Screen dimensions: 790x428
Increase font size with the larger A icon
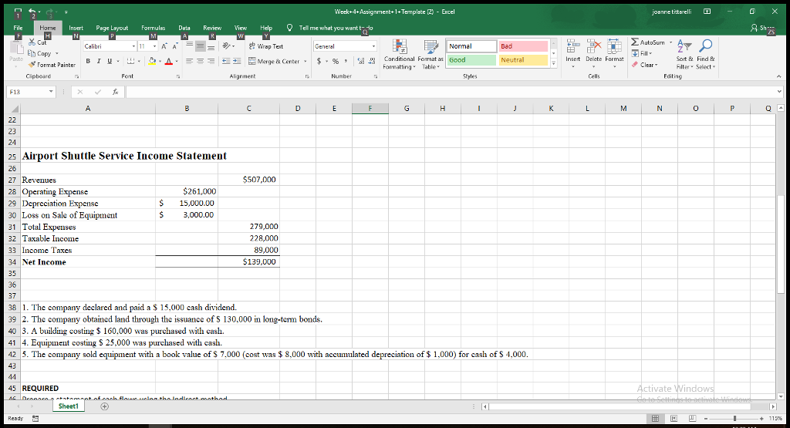(164, 45)
